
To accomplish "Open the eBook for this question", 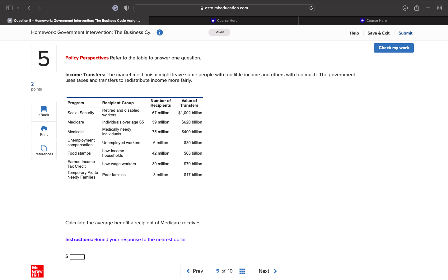I will coord(44,111).
